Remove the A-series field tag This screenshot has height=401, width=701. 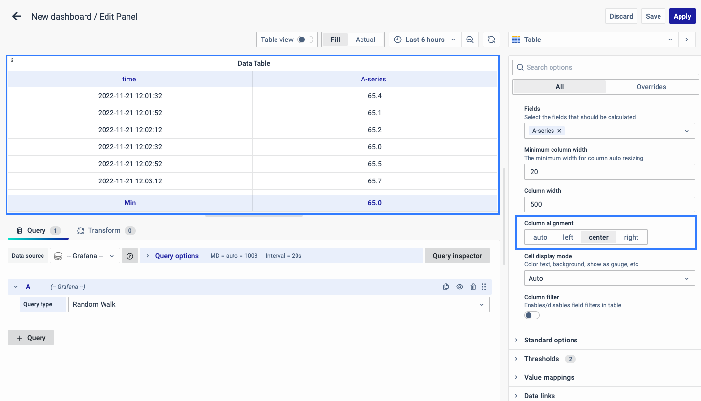(x=559, y=131)
